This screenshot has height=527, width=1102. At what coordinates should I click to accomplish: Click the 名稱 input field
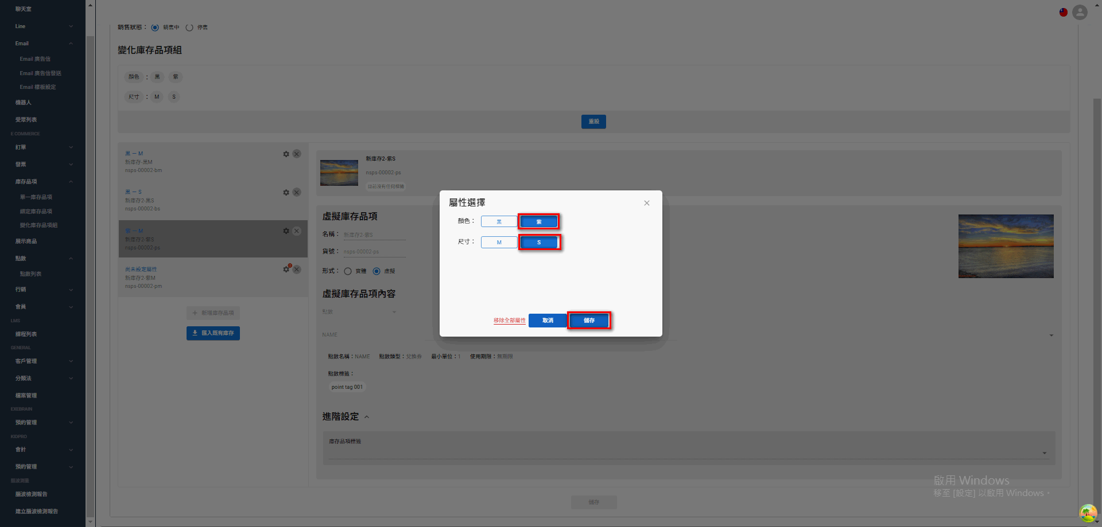(x=374, y=235)
